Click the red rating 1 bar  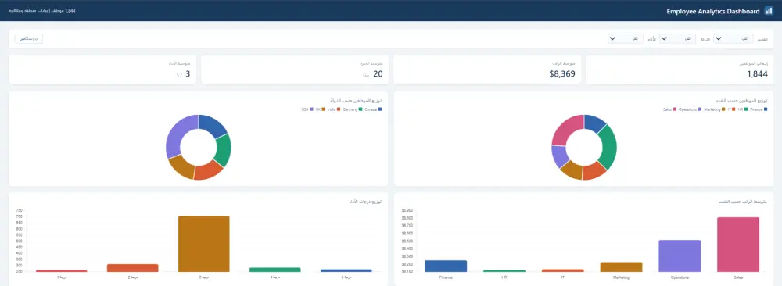[61, 270]
